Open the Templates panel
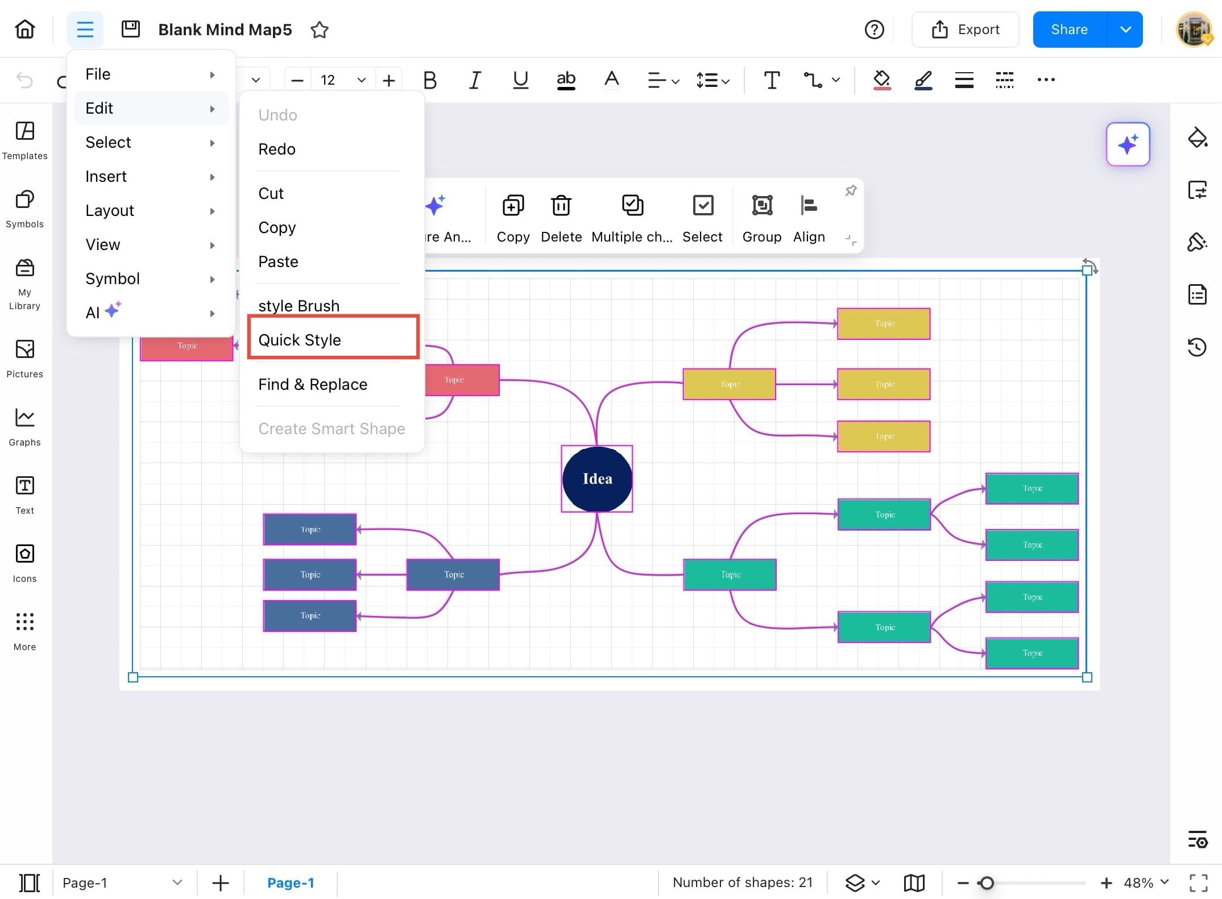Image resolution: width=1222 pixels, height=899 pixels. click(24, 140)
